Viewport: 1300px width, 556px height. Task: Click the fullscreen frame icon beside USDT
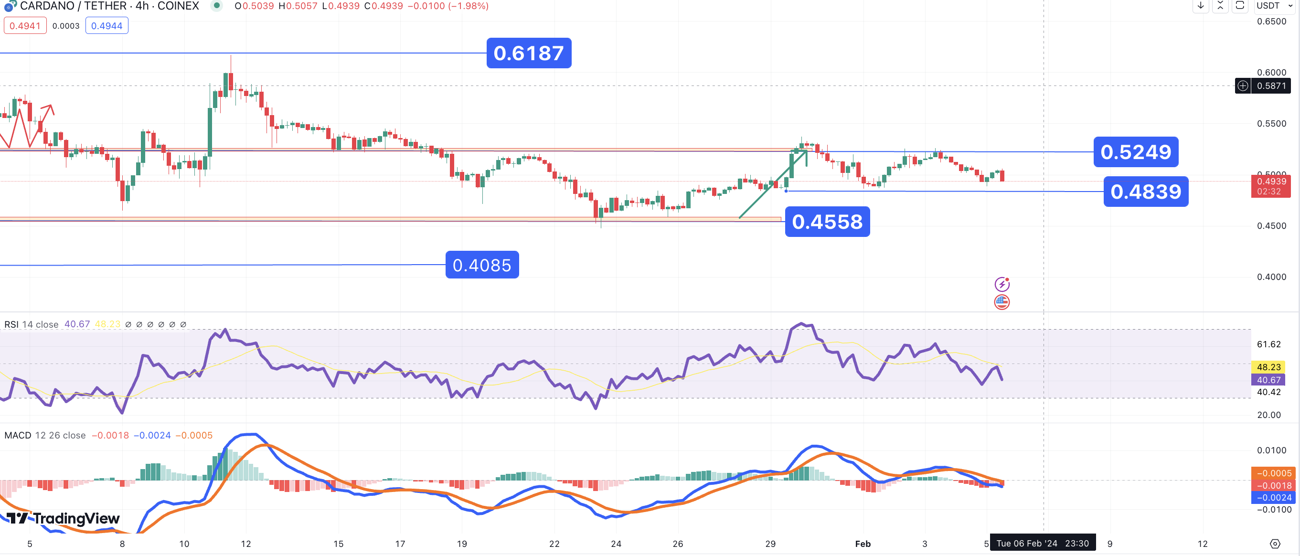click(x=1240, y=6)
